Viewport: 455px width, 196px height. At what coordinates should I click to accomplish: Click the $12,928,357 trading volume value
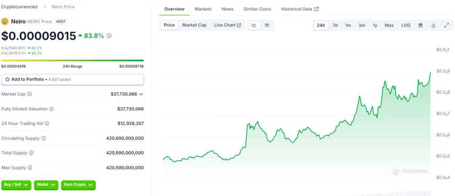coord(131,124)
